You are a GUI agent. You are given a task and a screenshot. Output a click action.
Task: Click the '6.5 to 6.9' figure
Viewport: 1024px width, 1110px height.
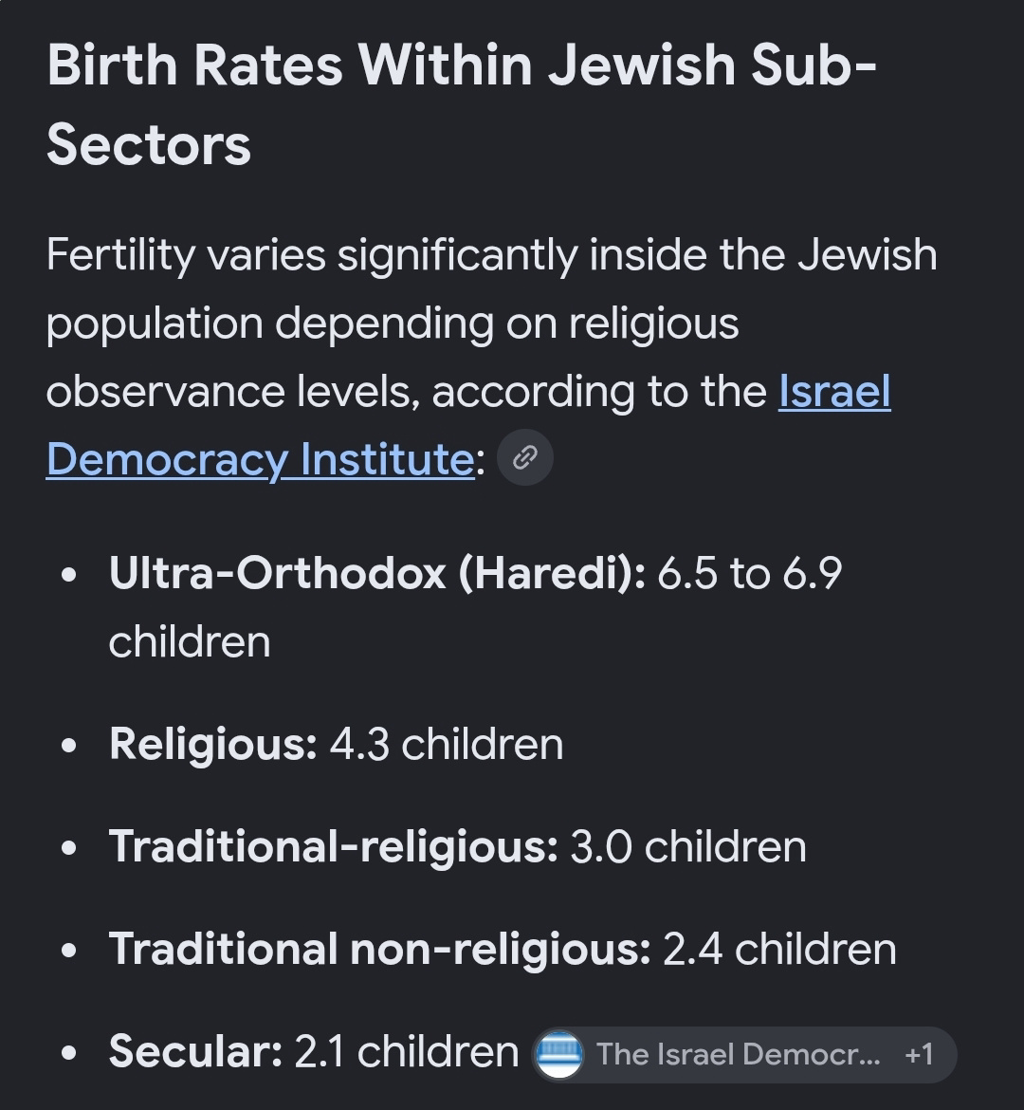point(749,573)
